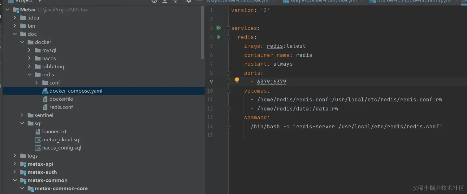Click the rabbitmq folder icon
467x194 pixels.
point(38,67)
